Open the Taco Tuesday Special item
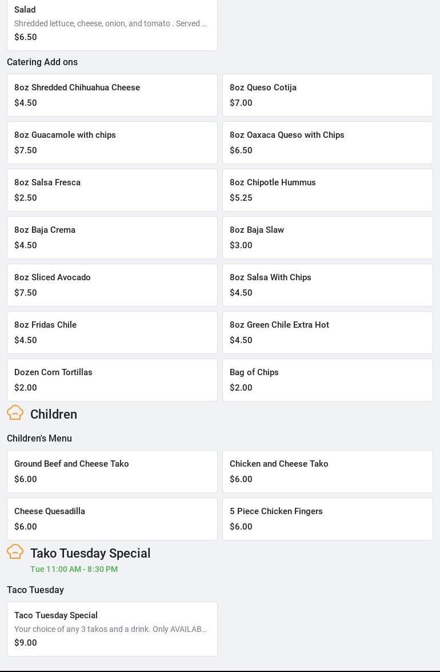440x672 pixels. (x=112, y=629)
